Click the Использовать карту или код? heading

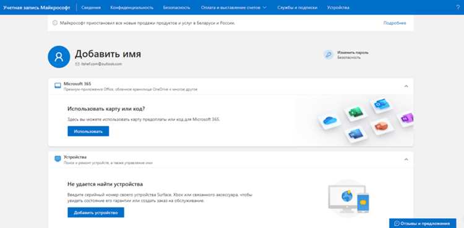click(106, 109)
